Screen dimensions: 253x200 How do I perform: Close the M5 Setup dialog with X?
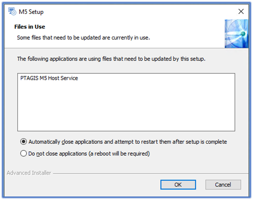tap(241, 11)
